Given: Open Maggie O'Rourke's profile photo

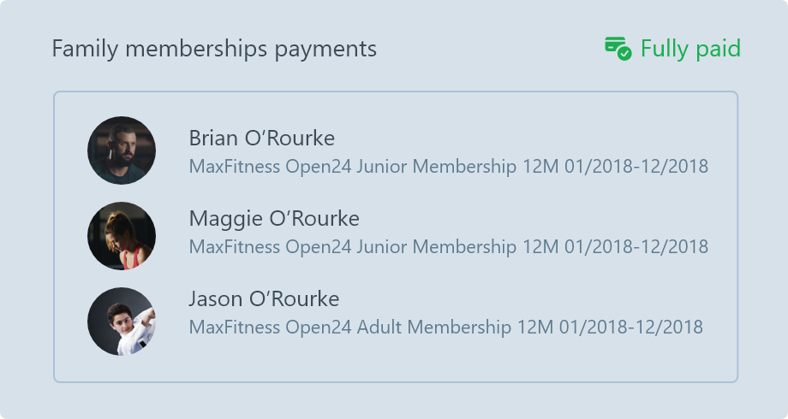Looking at the screenshot, I should point(122,236).
